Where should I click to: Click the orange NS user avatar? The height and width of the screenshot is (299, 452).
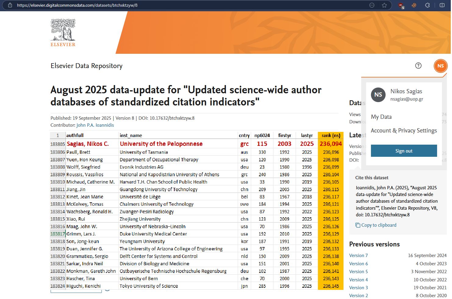[x=440, y=66]
